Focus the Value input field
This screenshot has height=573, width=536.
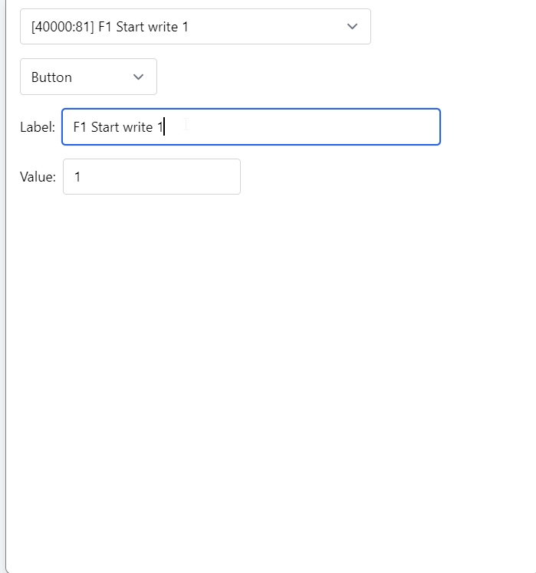coord(151,177)
